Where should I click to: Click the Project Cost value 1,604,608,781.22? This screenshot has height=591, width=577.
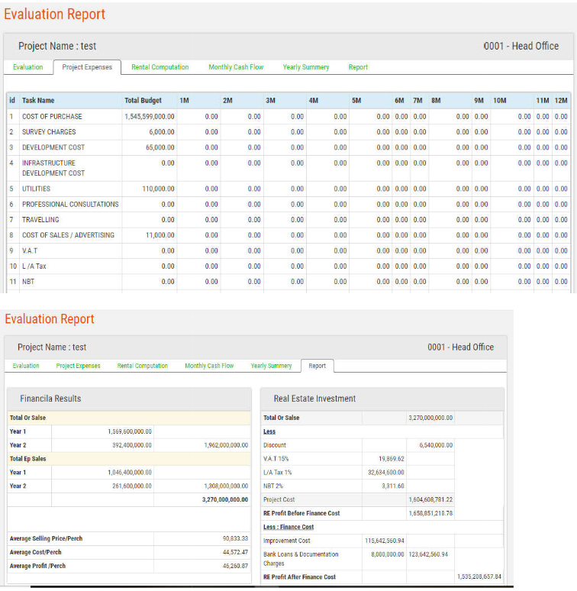click(x=430, y=499)
